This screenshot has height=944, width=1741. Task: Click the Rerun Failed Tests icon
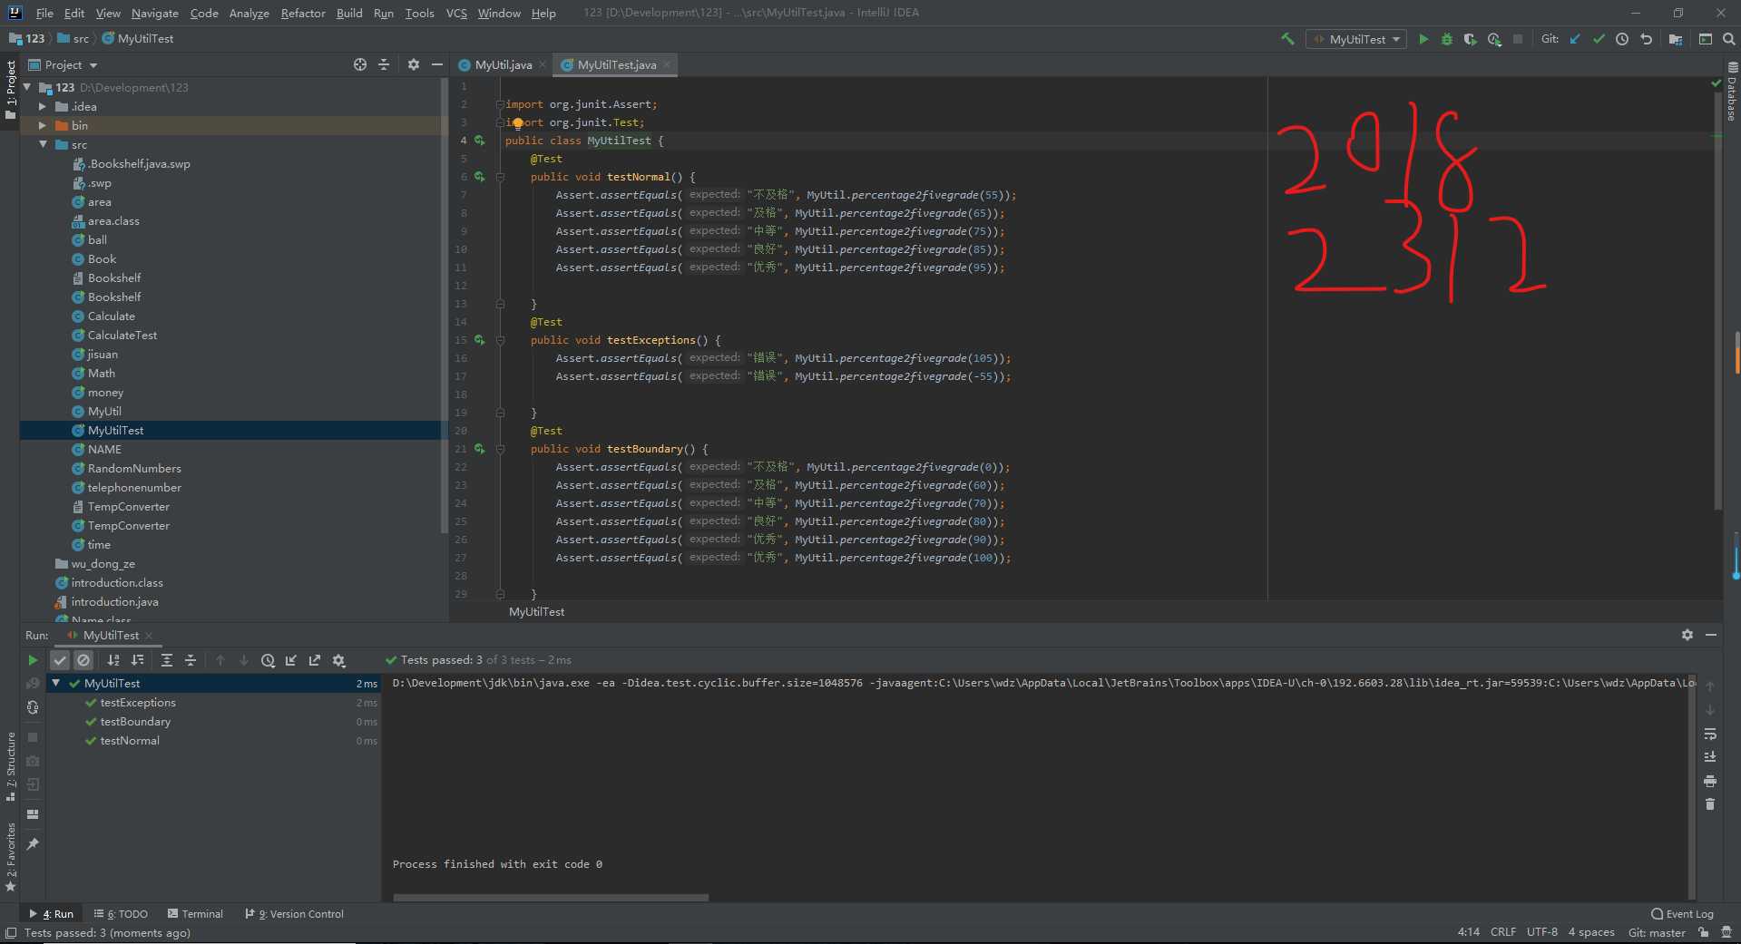point(33,684)
